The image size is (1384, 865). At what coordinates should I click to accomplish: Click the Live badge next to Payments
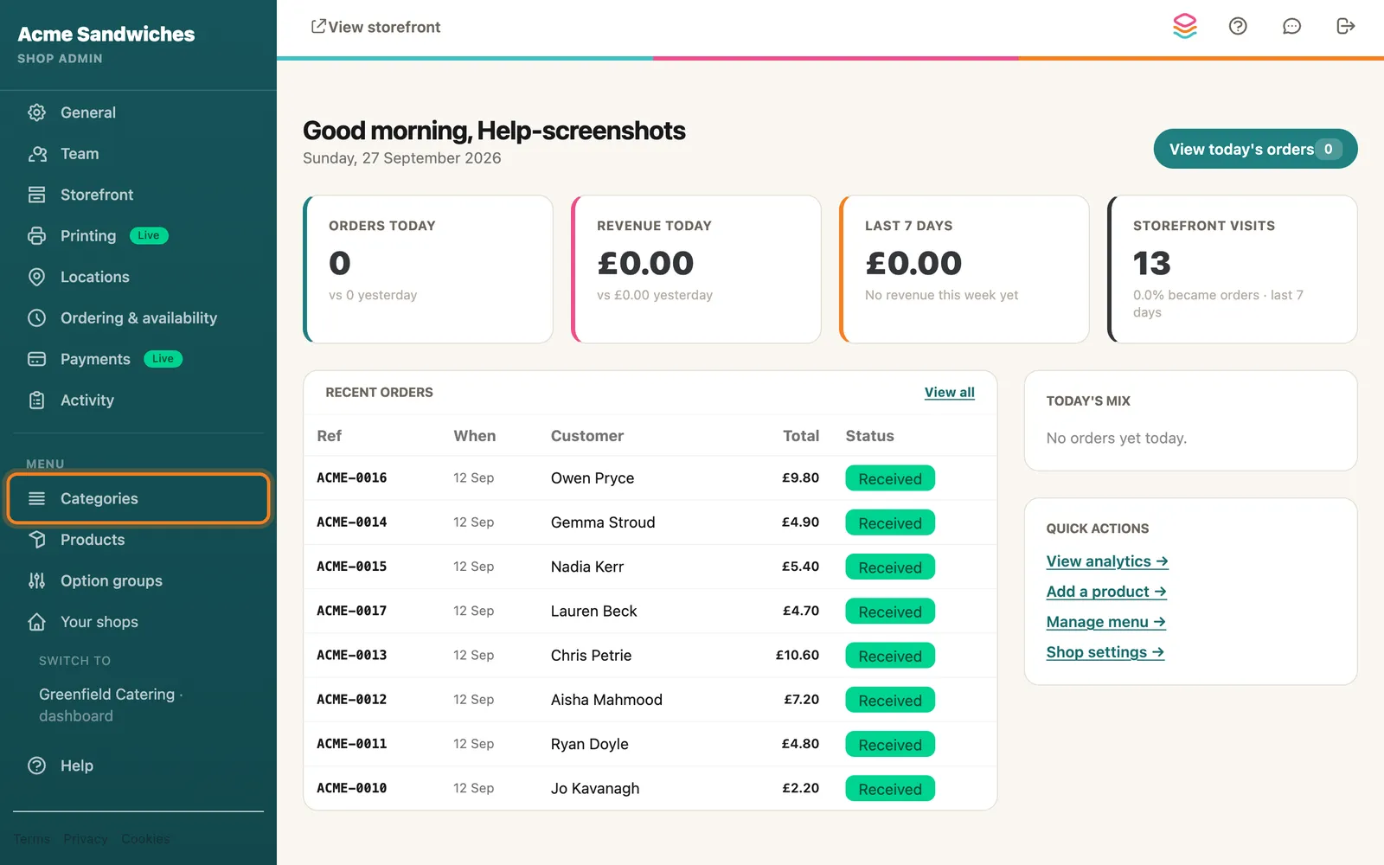pyautogui.click(x=163, y=359)
